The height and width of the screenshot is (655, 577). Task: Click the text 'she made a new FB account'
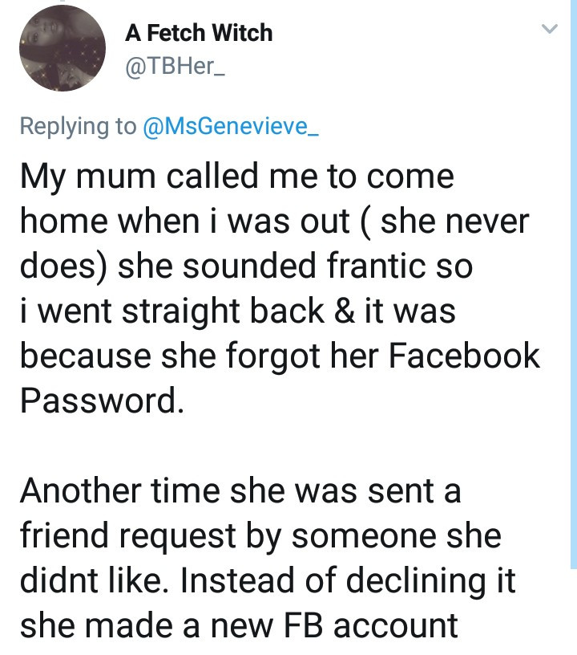(239, 626)
